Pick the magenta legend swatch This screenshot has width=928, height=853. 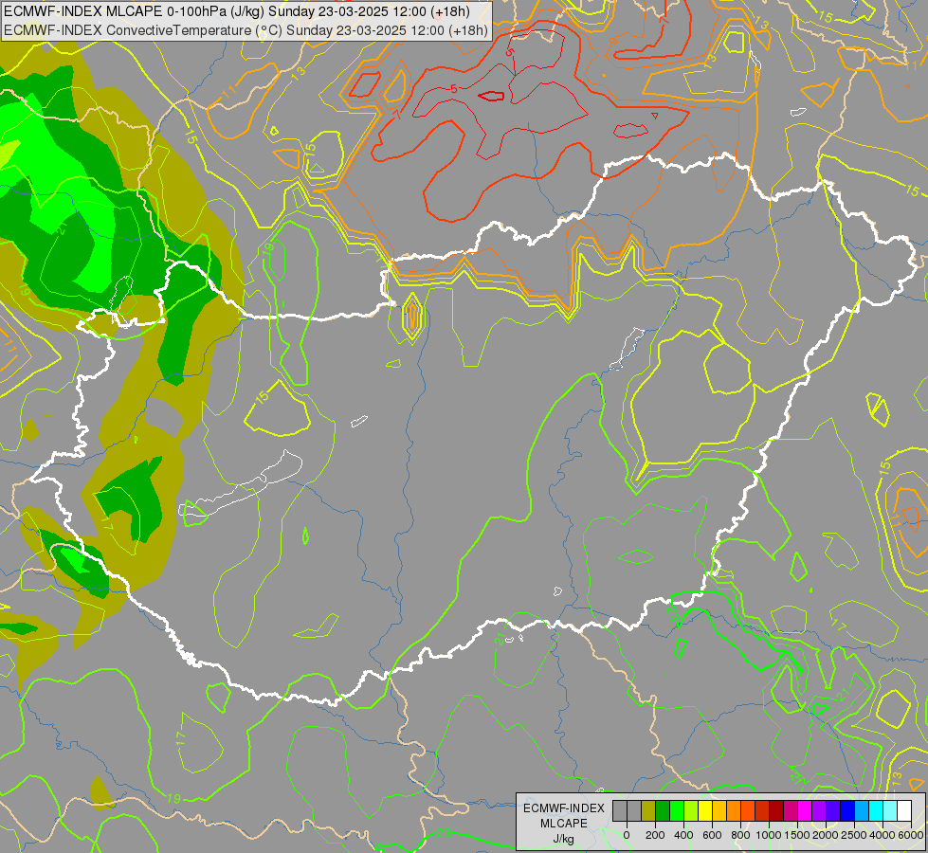point(806,810)
